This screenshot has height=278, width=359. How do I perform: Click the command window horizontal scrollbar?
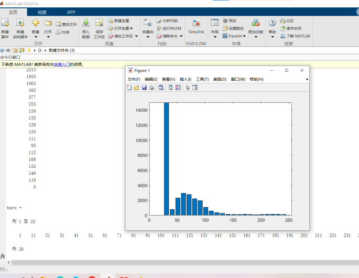click(185, 262)
